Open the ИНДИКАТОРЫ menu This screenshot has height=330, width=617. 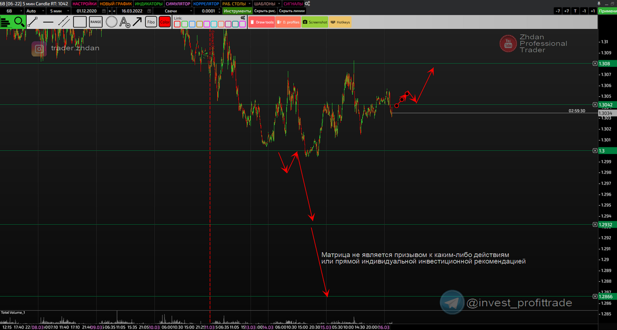[148, 3]
